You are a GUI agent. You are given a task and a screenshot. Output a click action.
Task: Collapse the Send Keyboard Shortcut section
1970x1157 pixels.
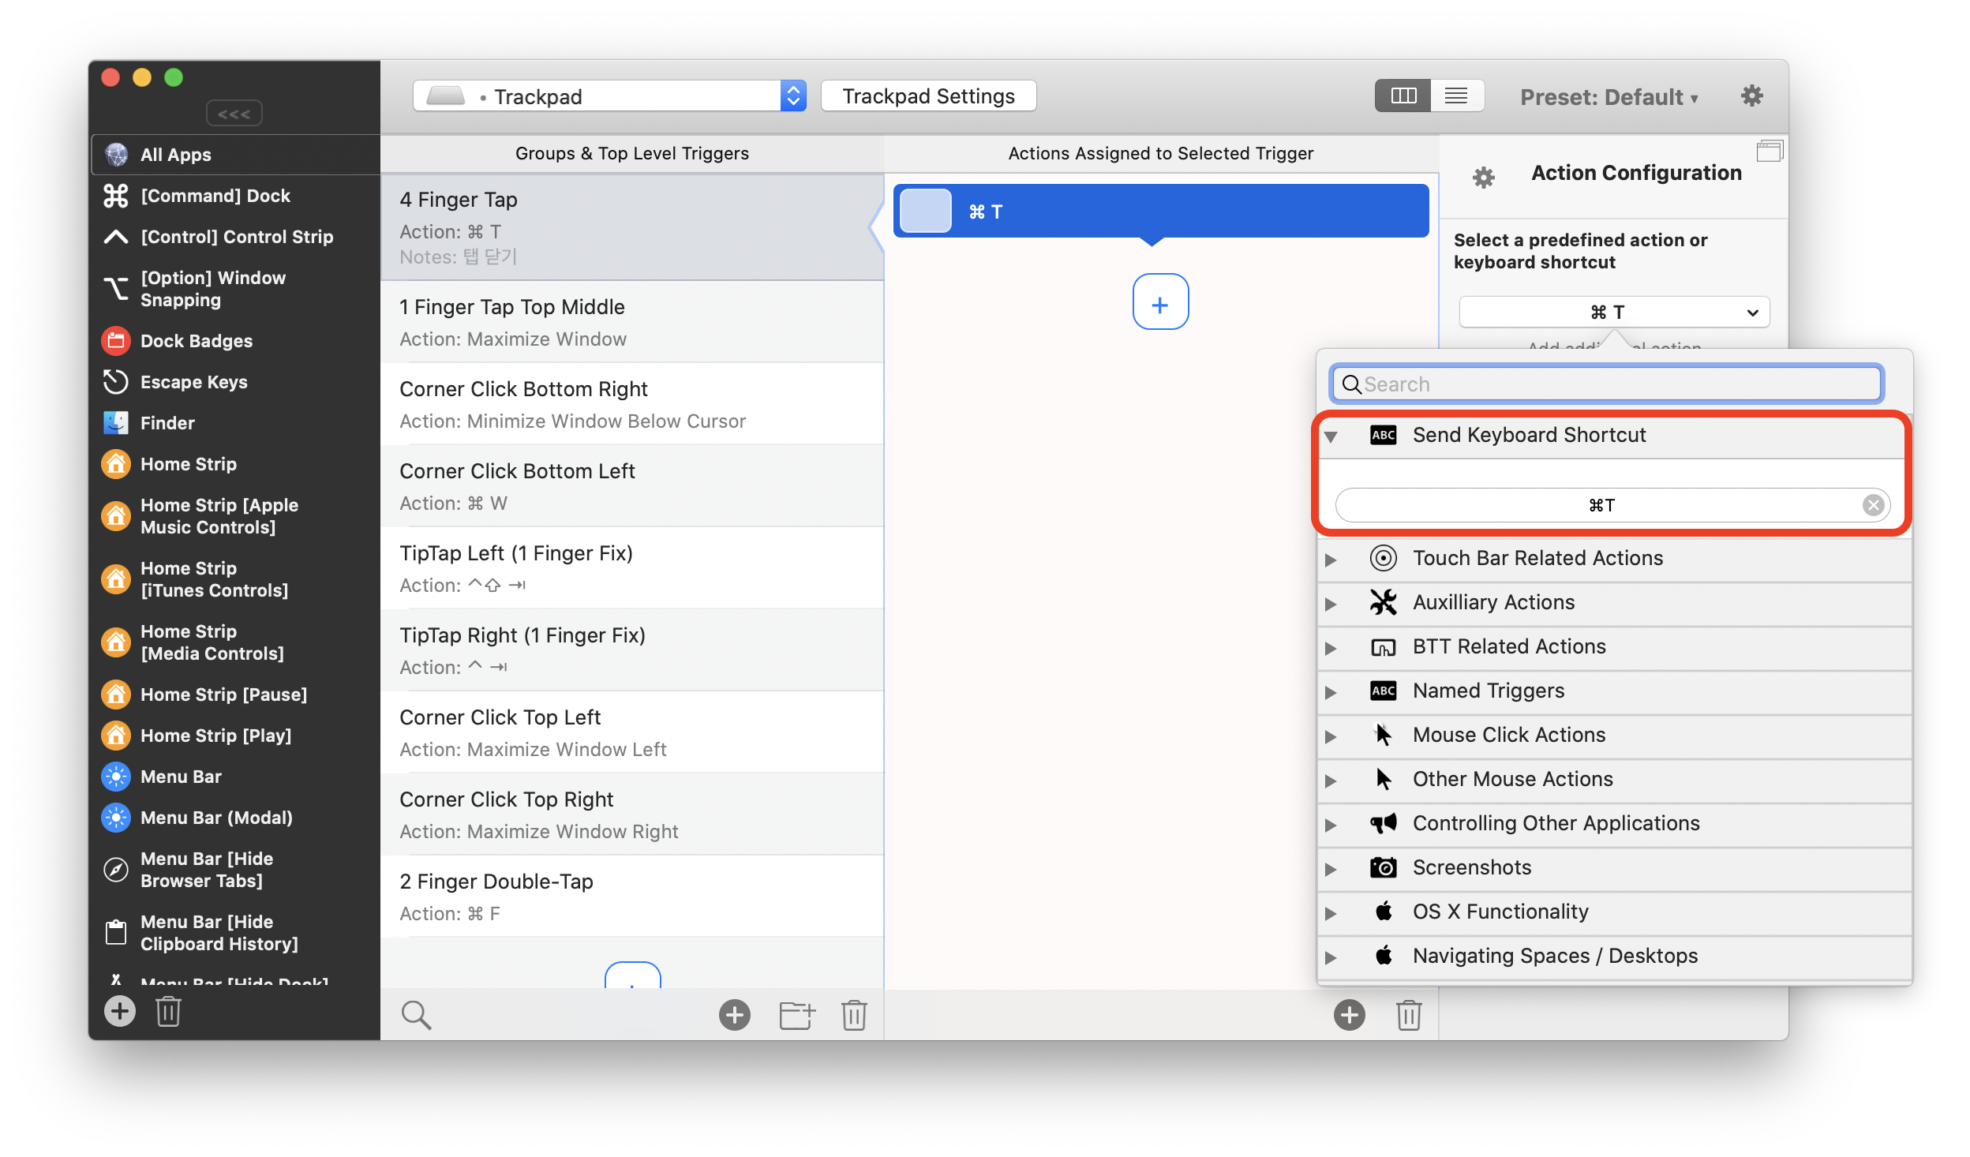1331,436
